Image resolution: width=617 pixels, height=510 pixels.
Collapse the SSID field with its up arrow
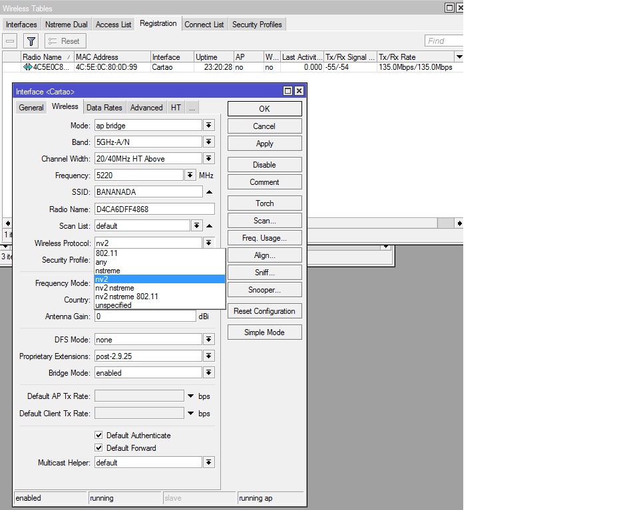coord(210,192)
